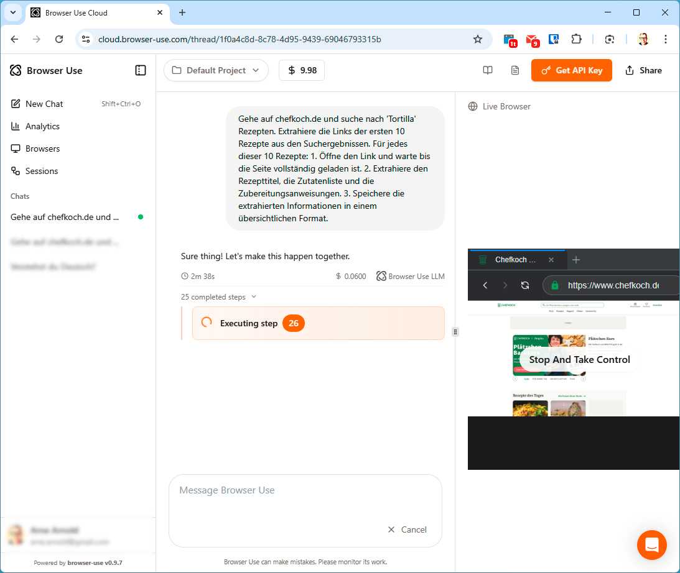Open Default Project dropdown
The image size is (680, 573).
click(216, 70)
